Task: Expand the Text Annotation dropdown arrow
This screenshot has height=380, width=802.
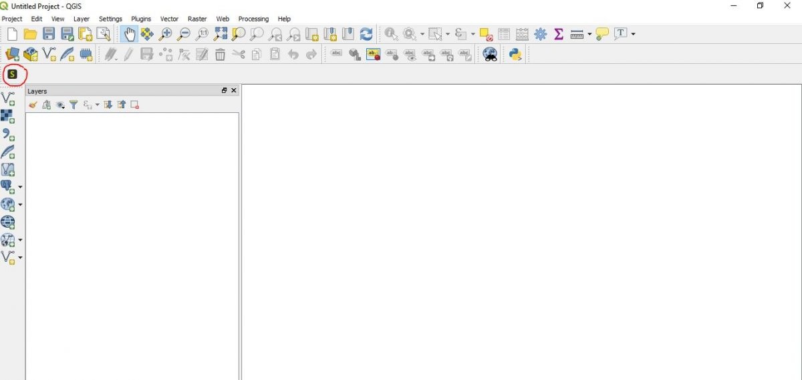Action: click(x=633, y=34)
